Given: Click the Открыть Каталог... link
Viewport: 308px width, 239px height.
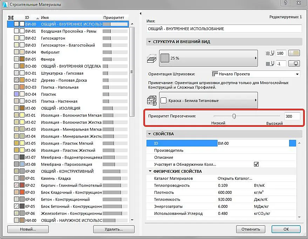Looking at the screenshot, I should [235, 178].
